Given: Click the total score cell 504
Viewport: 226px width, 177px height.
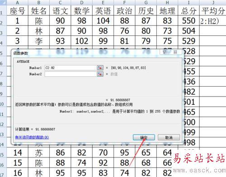Looking at the screenshot, I should click(188, 31).
